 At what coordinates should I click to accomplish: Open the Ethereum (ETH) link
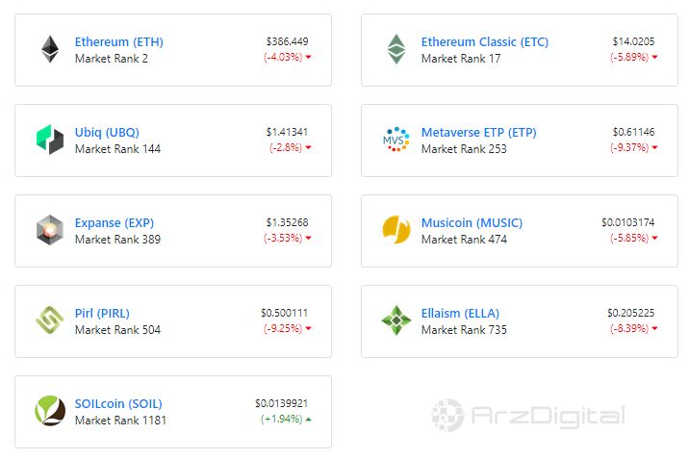coord(119,41)
